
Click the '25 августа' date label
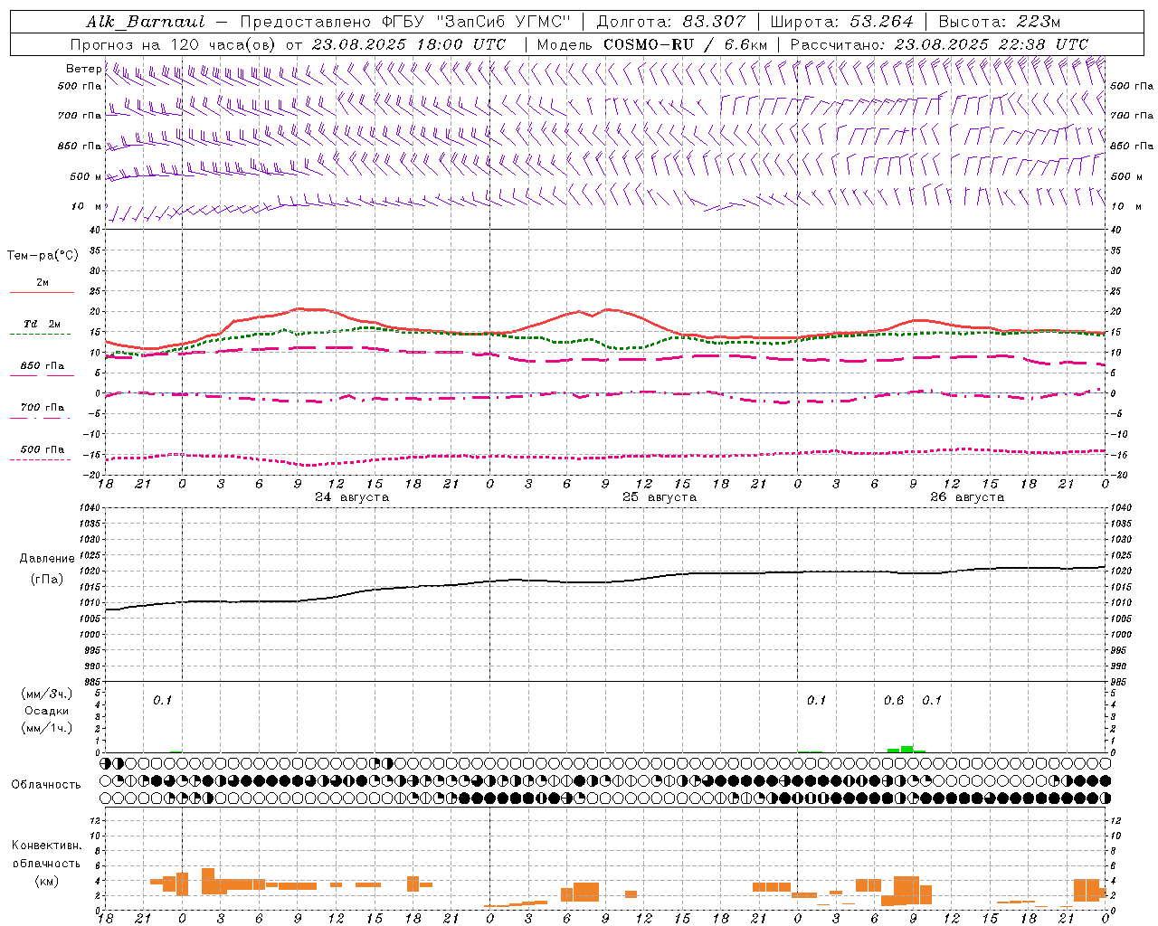[x=660, y=497]
